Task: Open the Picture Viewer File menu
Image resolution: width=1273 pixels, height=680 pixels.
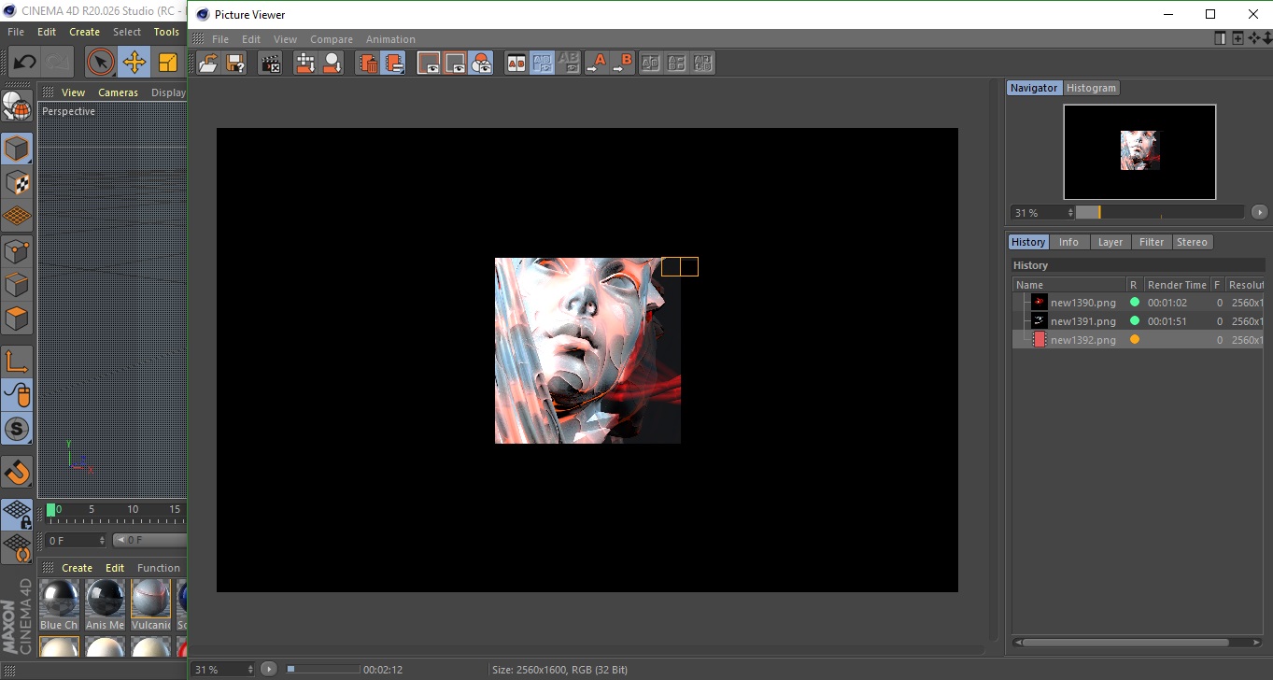Action: [x=220, y=39]
